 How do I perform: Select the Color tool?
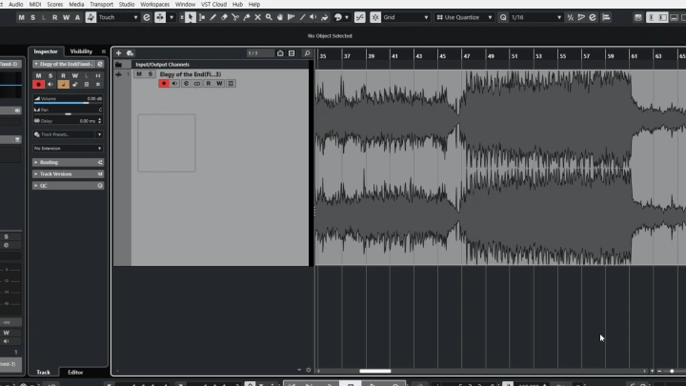325,17
